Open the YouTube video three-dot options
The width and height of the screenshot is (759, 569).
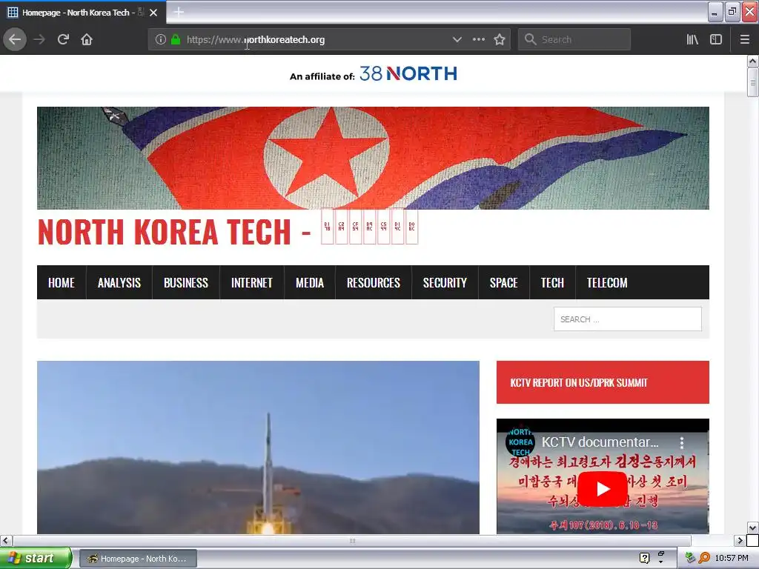point(682,442)
